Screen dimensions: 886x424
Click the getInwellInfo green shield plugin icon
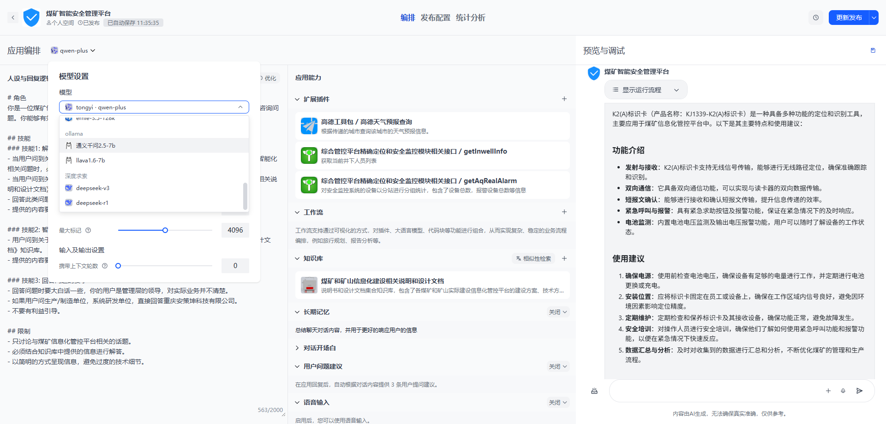tap(309, 156)
